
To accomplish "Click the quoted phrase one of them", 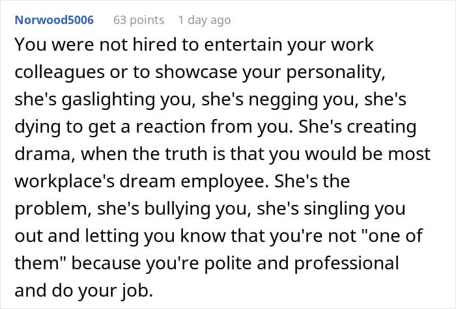I will coord(219,249).
